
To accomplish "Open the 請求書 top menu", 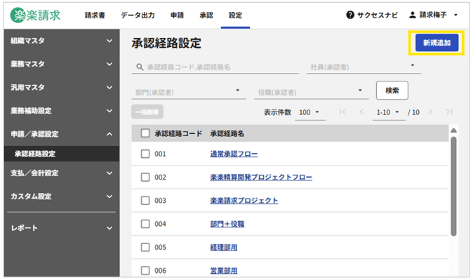I will (x=95, y=15).
